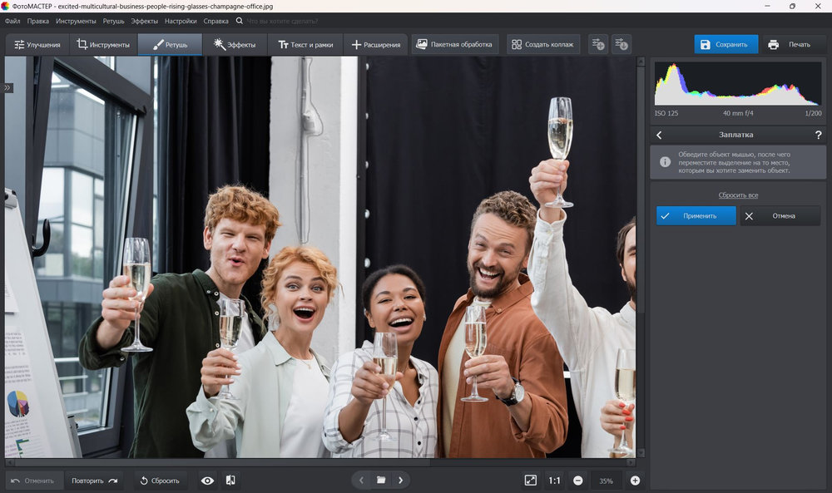Open the Правка menu

(x=37, y=22)
